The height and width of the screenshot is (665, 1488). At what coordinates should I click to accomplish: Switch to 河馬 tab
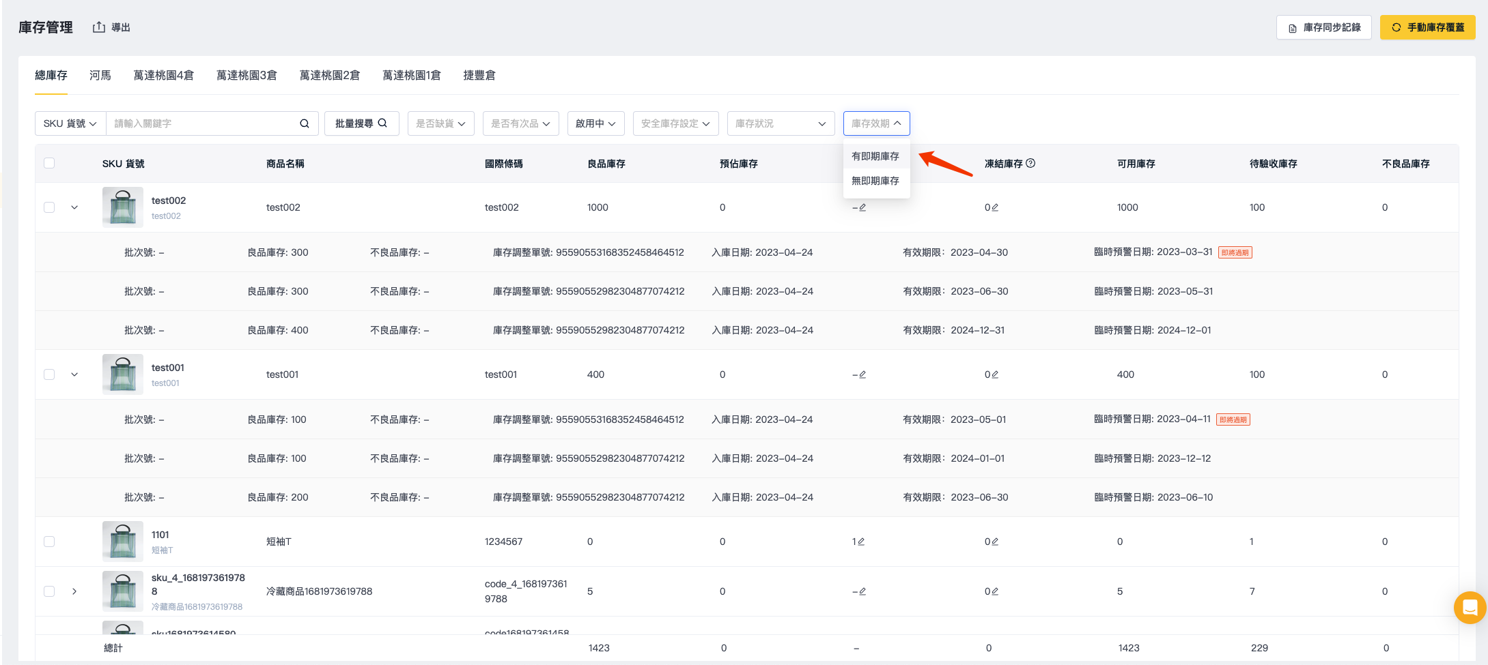(x=100, y=75)
